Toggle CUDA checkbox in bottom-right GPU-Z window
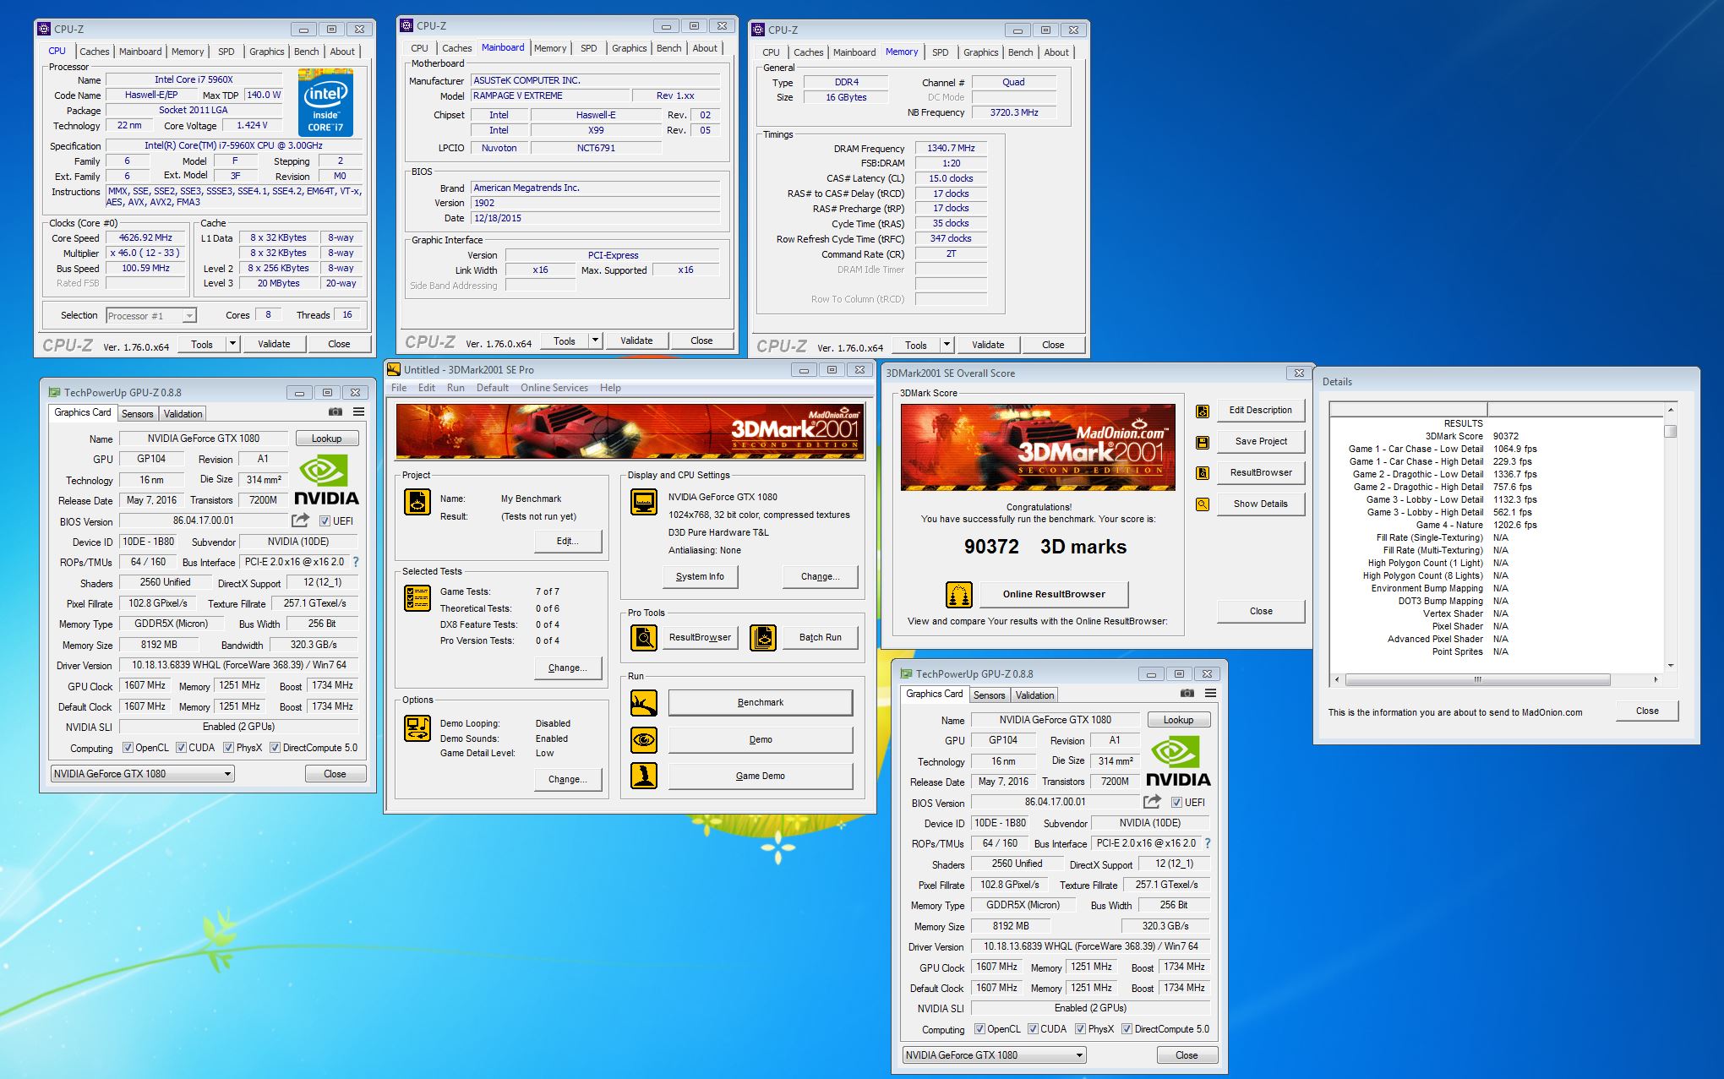This screenshot has height=1079, width=1724. [x=1033, y=1029]
